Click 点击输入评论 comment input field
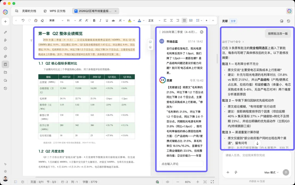 [181, 164]
